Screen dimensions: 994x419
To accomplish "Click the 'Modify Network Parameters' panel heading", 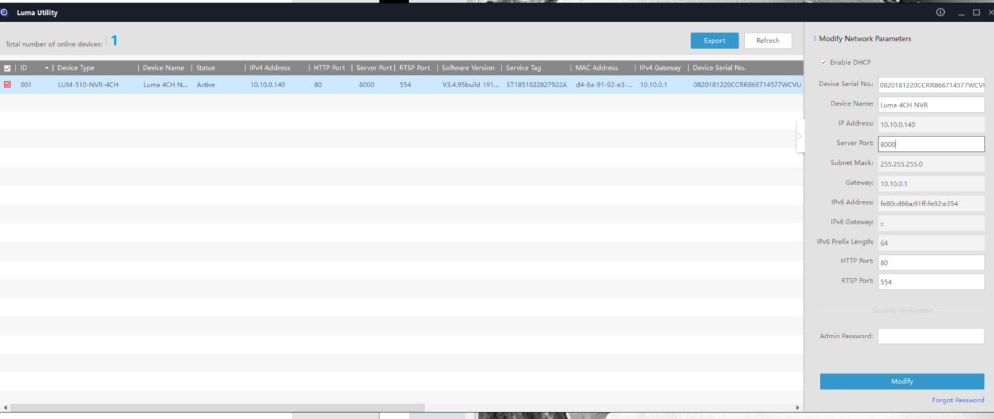I will pyautogui.click(x=865, y=39).
